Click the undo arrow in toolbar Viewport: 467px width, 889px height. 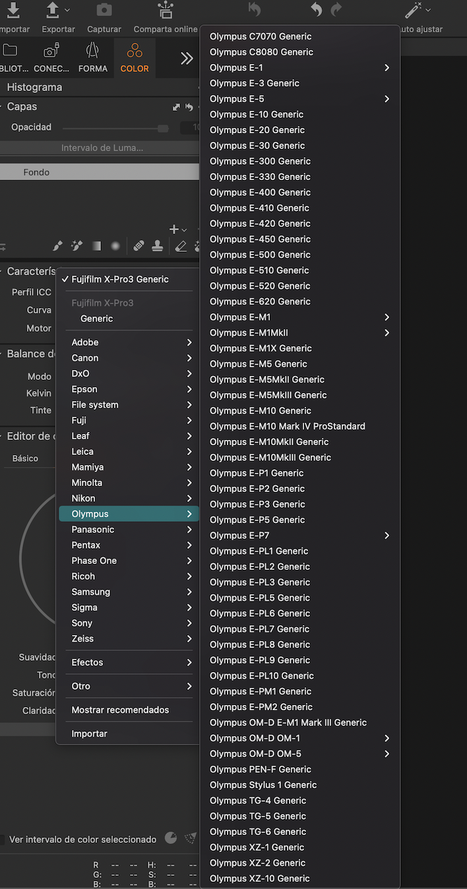point(317,10)
